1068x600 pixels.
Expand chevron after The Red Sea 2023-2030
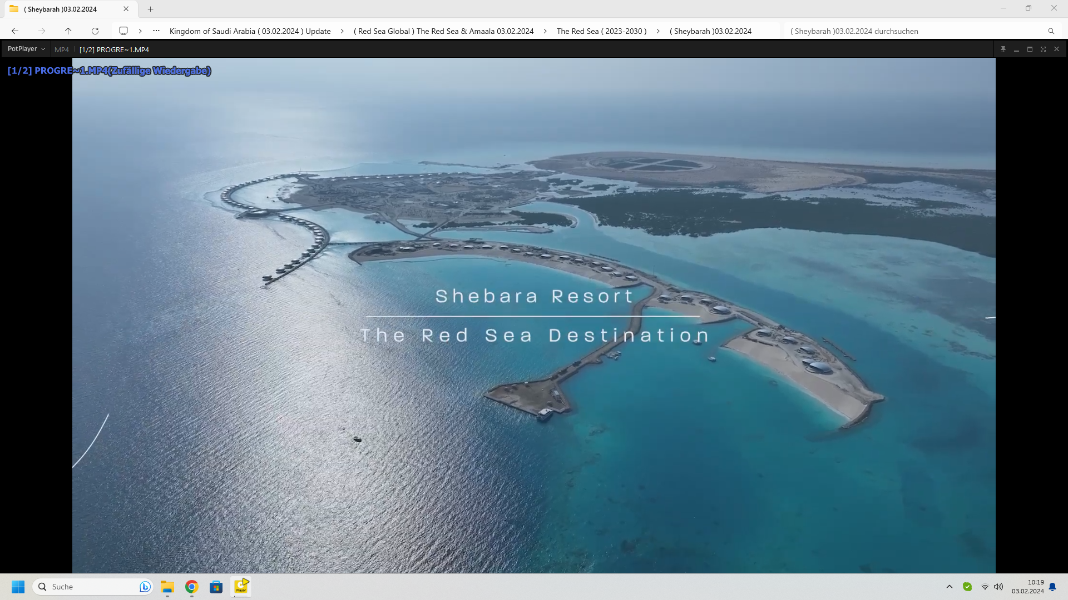(657, 31)
